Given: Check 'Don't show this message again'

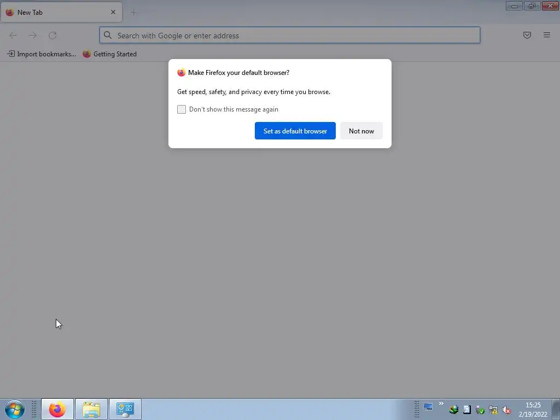Looking at the screenshot, I should coord(182,109).
